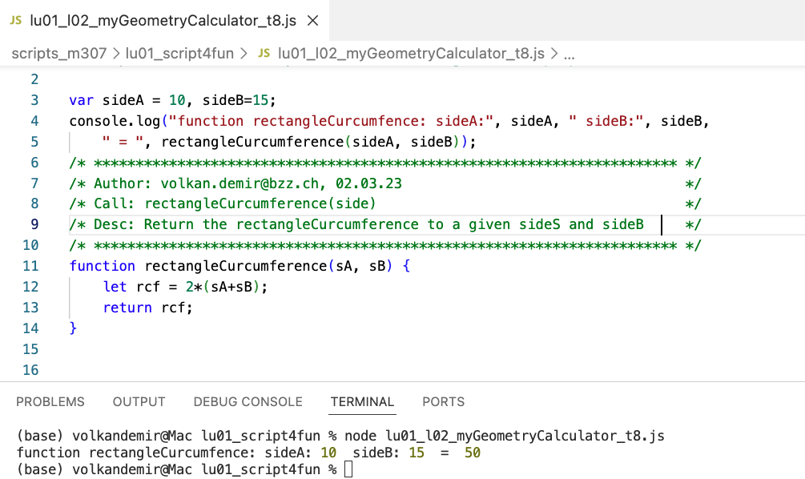Click line number 11 in the gutter
The image size is (805, 479).
pos(30,266)
